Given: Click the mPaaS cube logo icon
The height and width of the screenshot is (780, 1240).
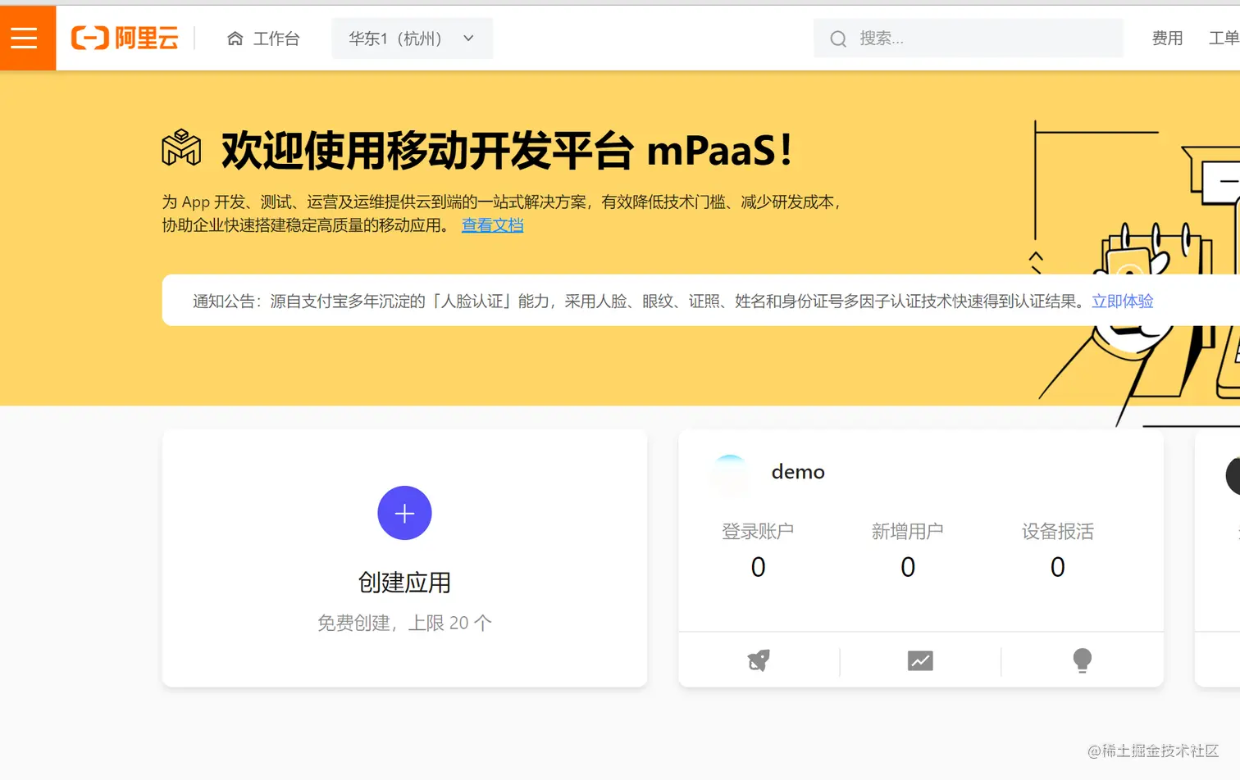Looking at the screenshot, I should pos(181,147).
